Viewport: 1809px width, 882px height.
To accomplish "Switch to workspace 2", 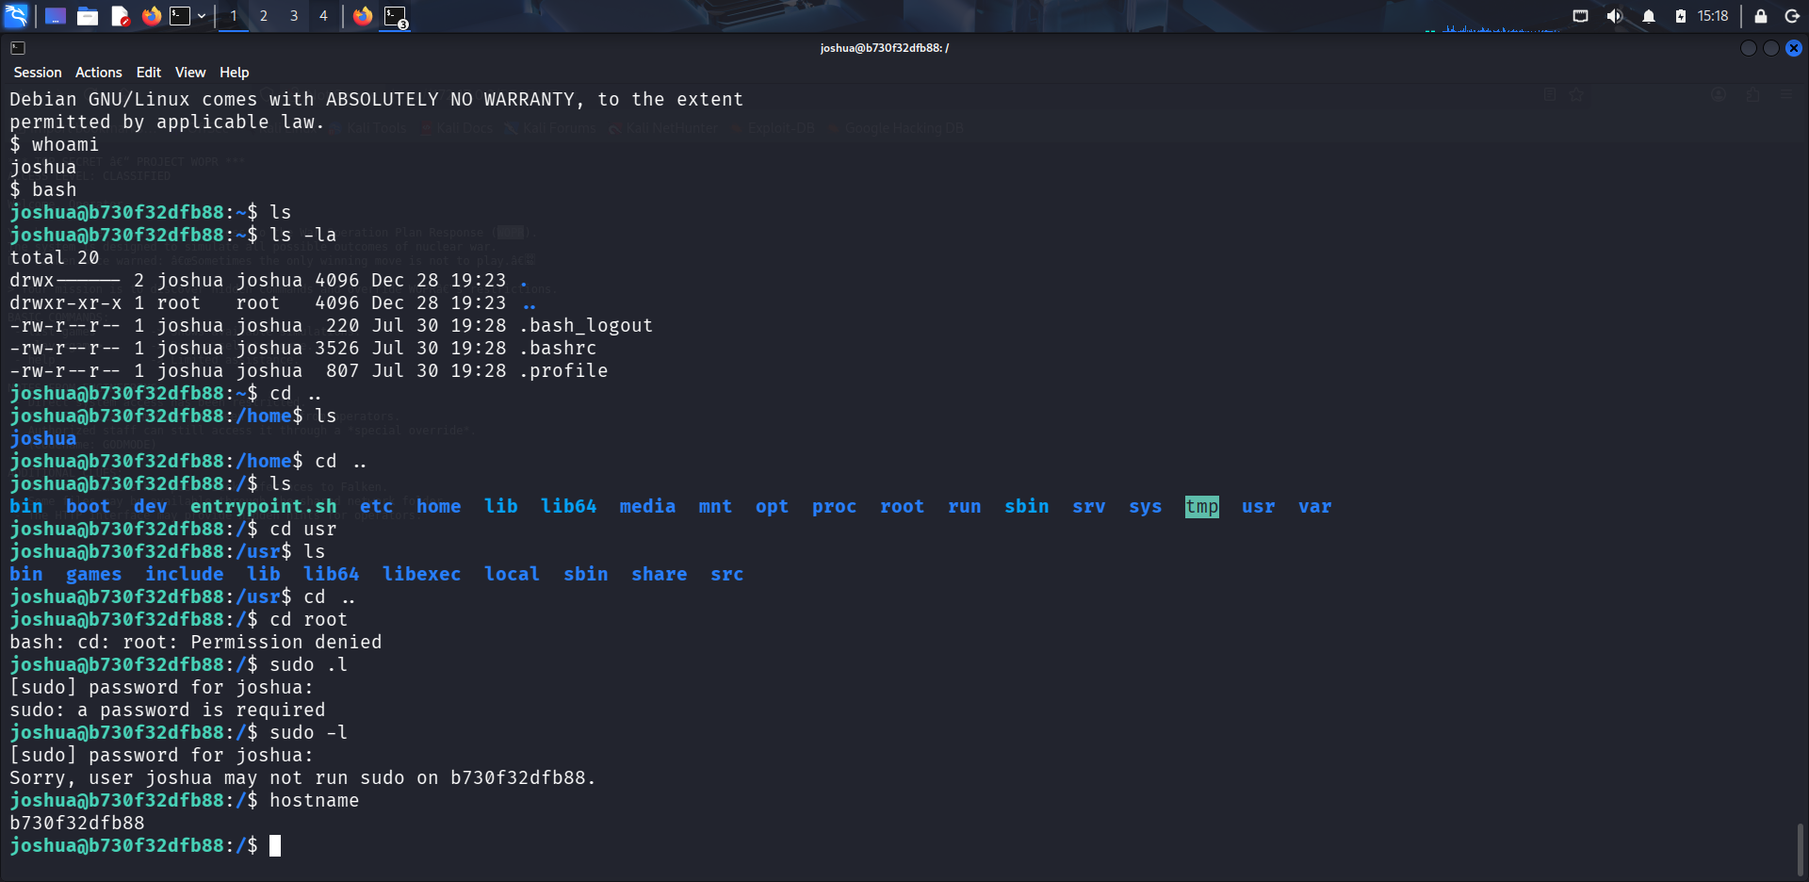I will click(x=264, y=16).
